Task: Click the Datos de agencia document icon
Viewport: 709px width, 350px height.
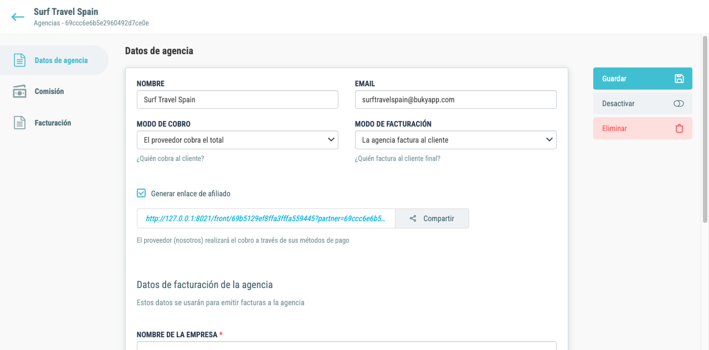Action: coord(19,60)
